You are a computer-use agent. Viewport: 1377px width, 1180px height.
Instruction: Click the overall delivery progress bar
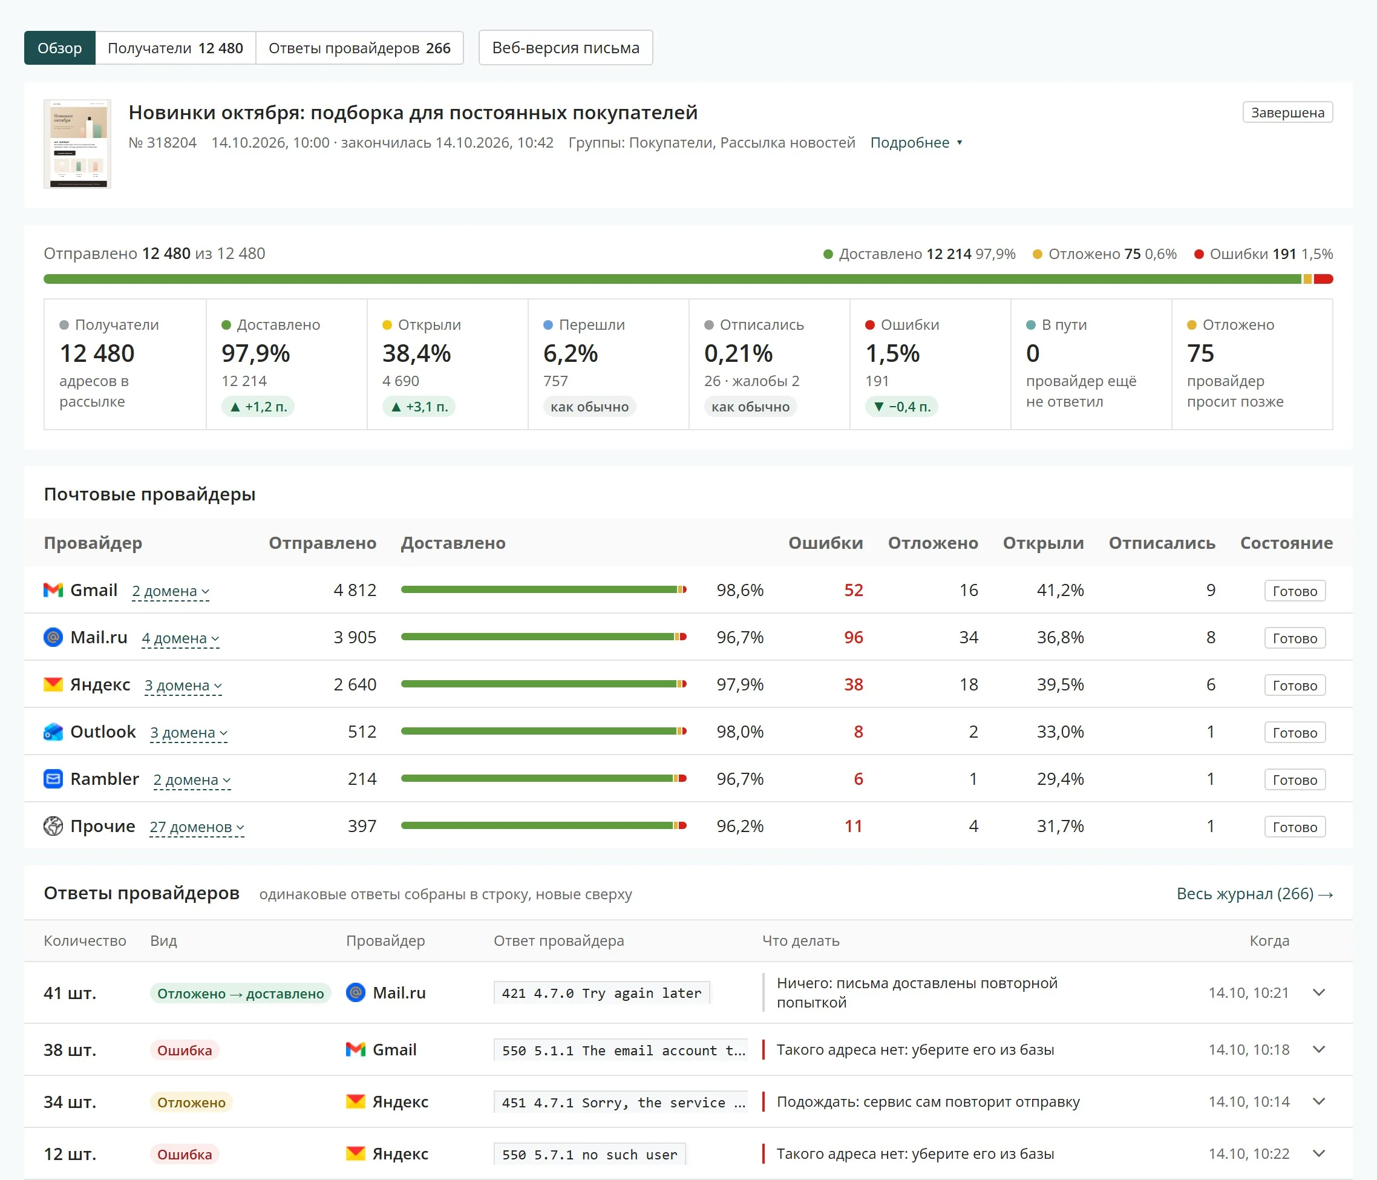688,279
